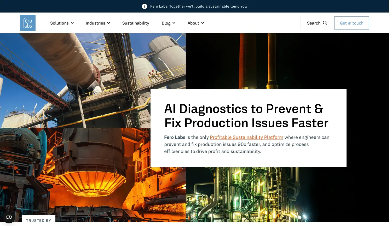Click the Fero Labs logo
The image size is (392, 226).
tap(28, 23)
